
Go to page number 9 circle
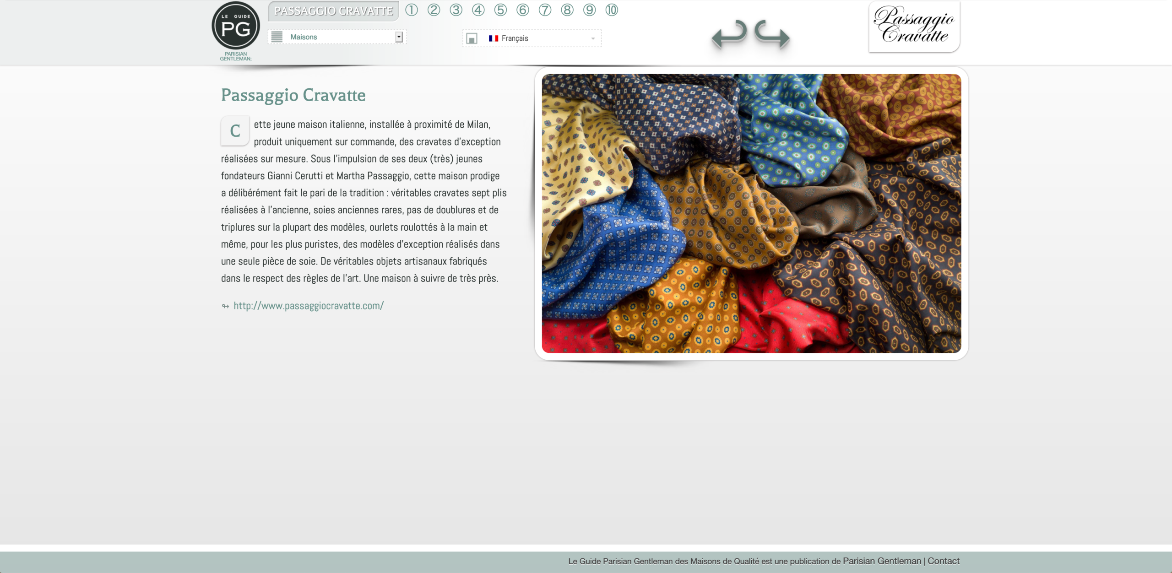[x=590, y=10]
